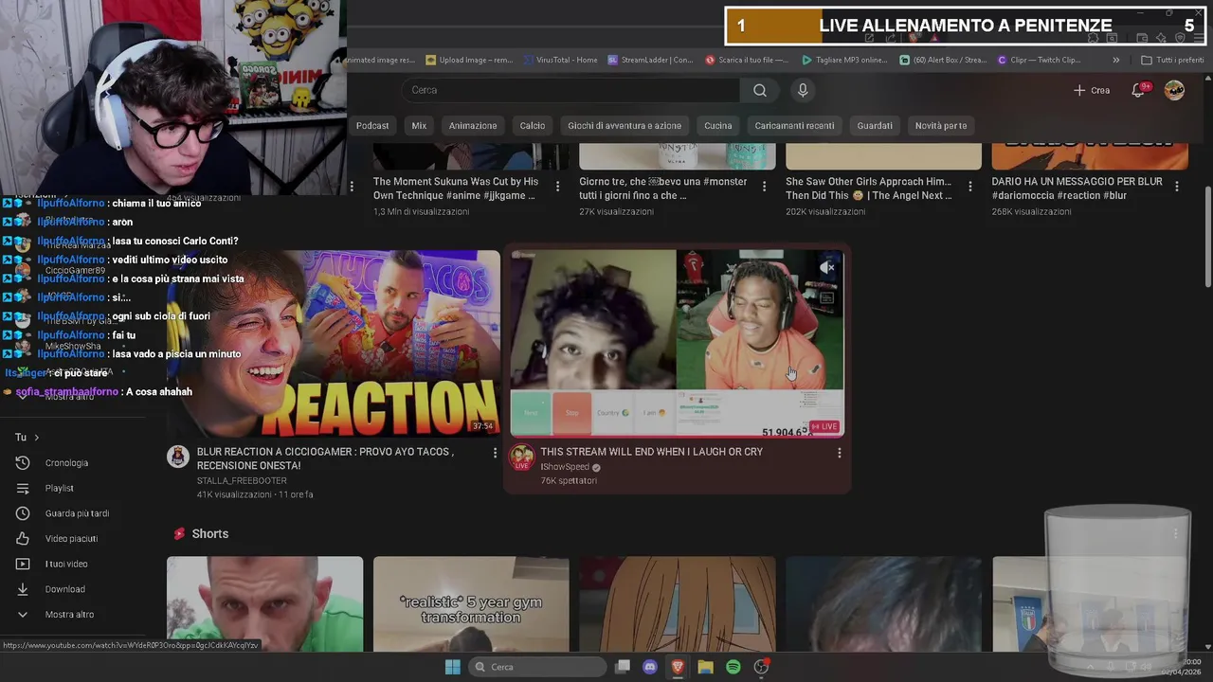Open the OBS Studio taskbar icon
Viewport: 1213px width, 682px height.
click(x=761, y=667)
